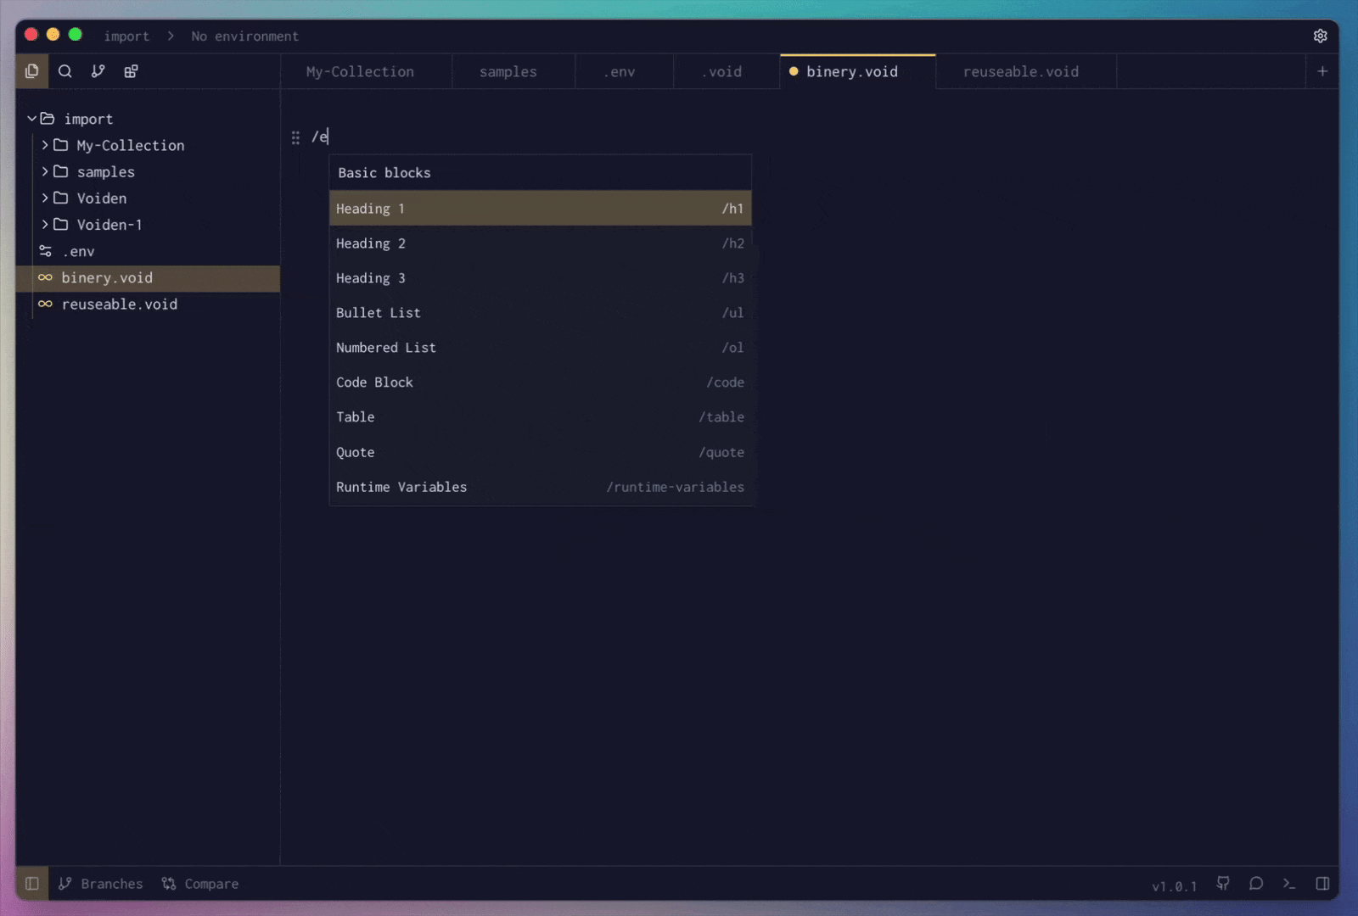
Task: Click the search magnifier icon
Action: (x=65, y=71)
